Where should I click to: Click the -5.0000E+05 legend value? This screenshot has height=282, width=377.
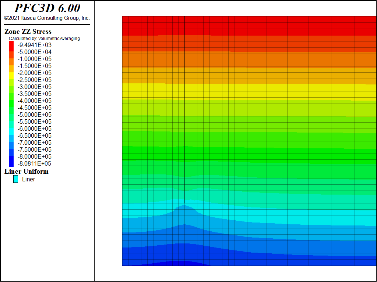click(x=34, y=115)
